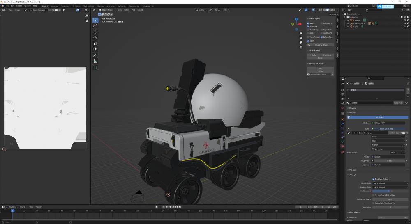
Task: Hide the Camera object with eye icon
Action: click(405, 20)
